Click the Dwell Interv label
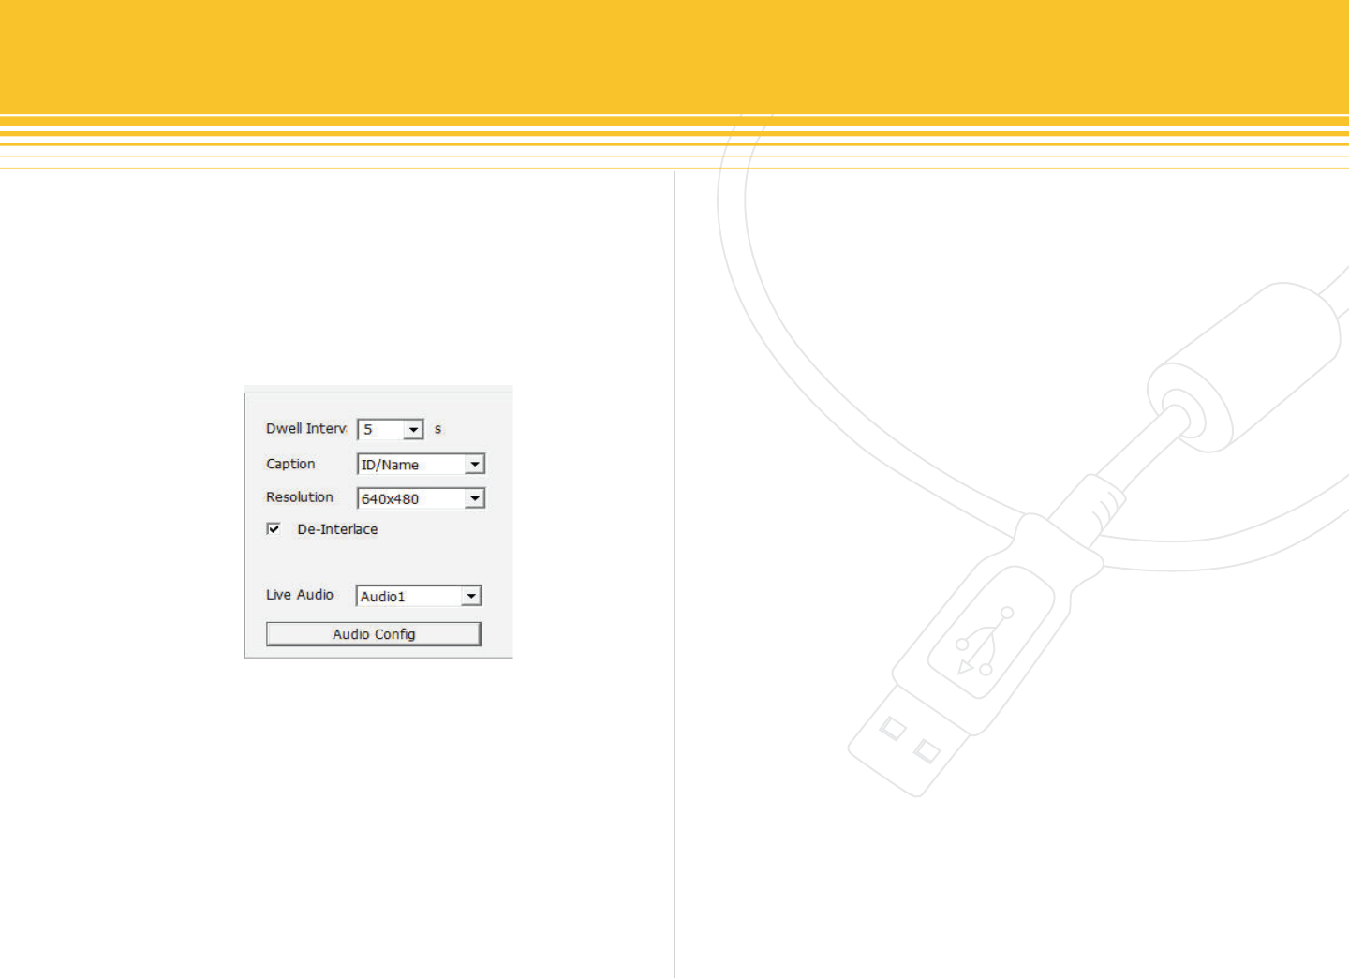Image resolution: width=1349 pixels, height=978 pixels. 306,428
